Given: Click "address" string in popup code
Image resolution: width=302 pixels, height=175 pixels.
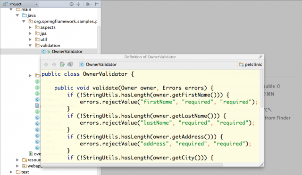Looking at the screenshot, I should point(155,143).
